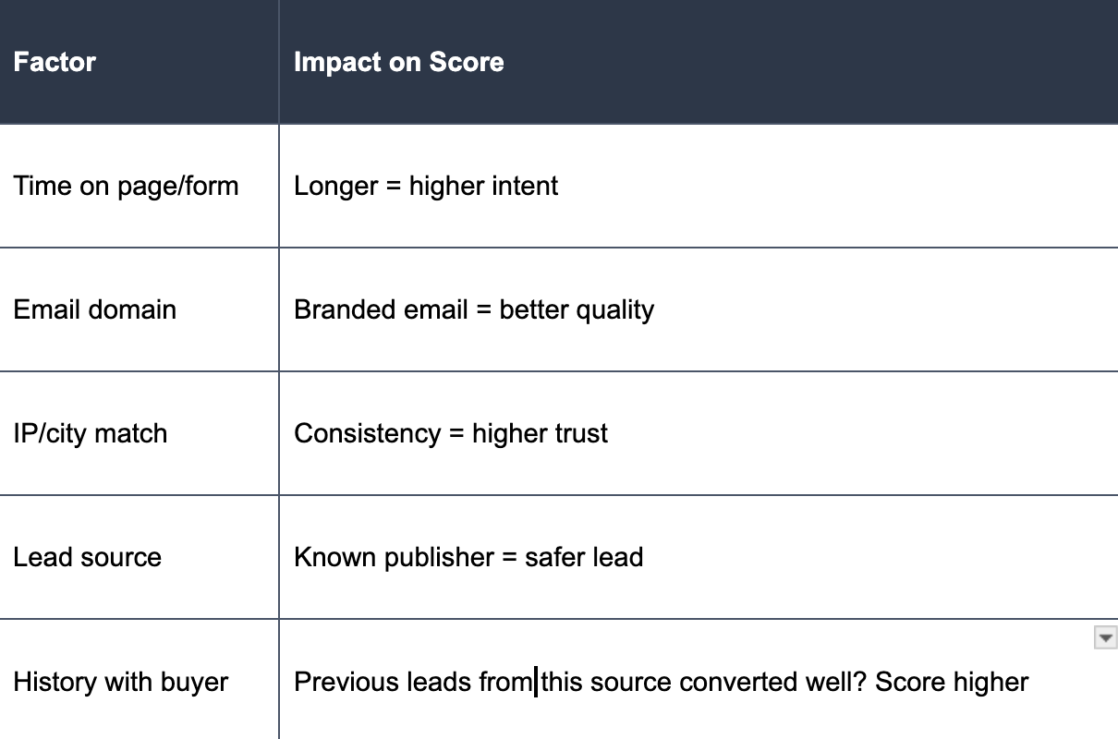Viewport: 1118px width, 739px height.
Task: Click the Longer = higher intent cell
Action: tap(699, 186)
